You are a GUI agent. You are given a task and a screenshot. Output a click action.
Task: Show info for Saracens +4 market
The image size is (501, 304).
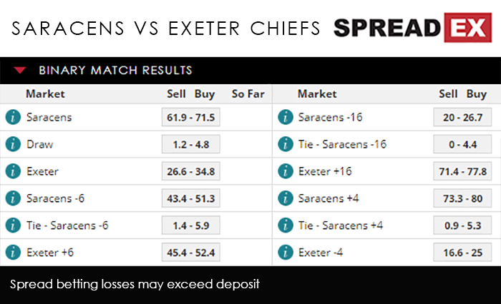tap(286, 198)
